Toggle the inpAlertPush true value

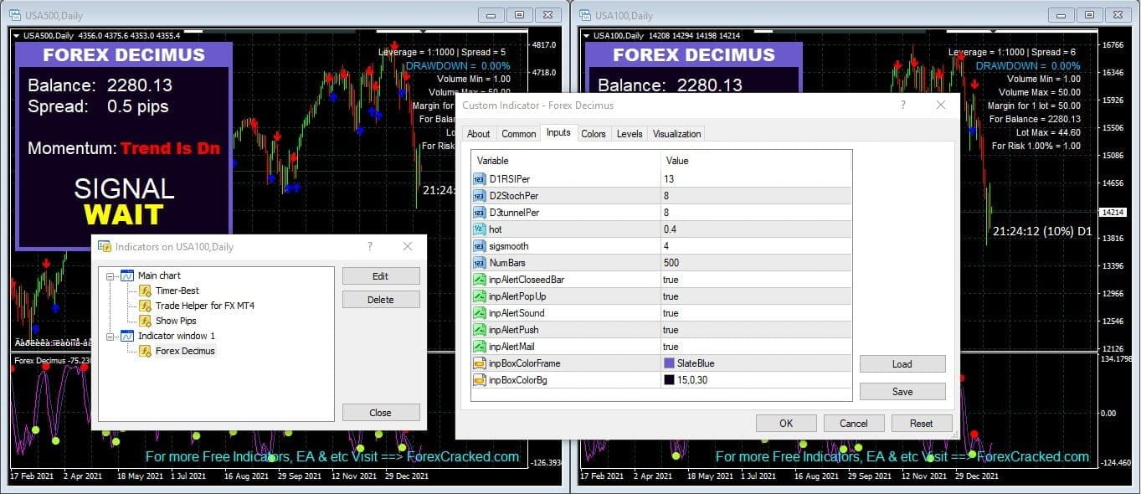point(671,330)
